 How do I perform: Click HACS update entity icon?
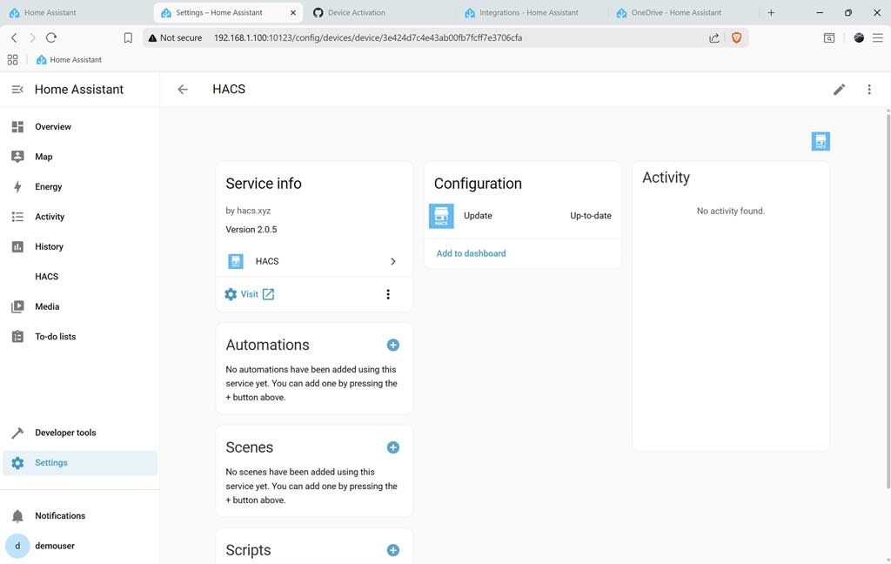[x=441, y=216]
